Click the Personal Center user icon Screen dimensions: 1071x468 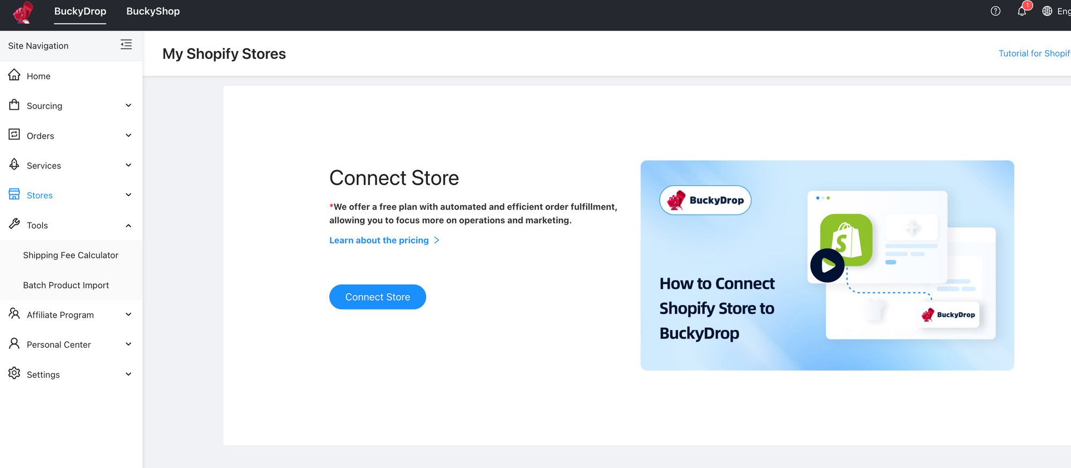coord(14,343)
